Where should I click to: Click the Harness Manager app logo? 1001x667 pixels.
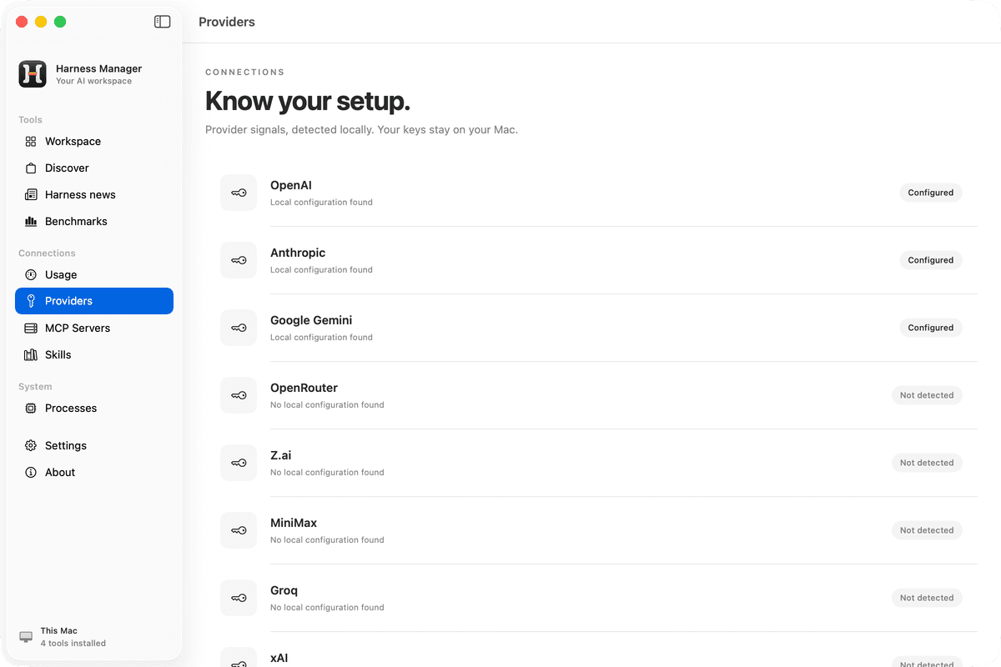tap(33, 74)
